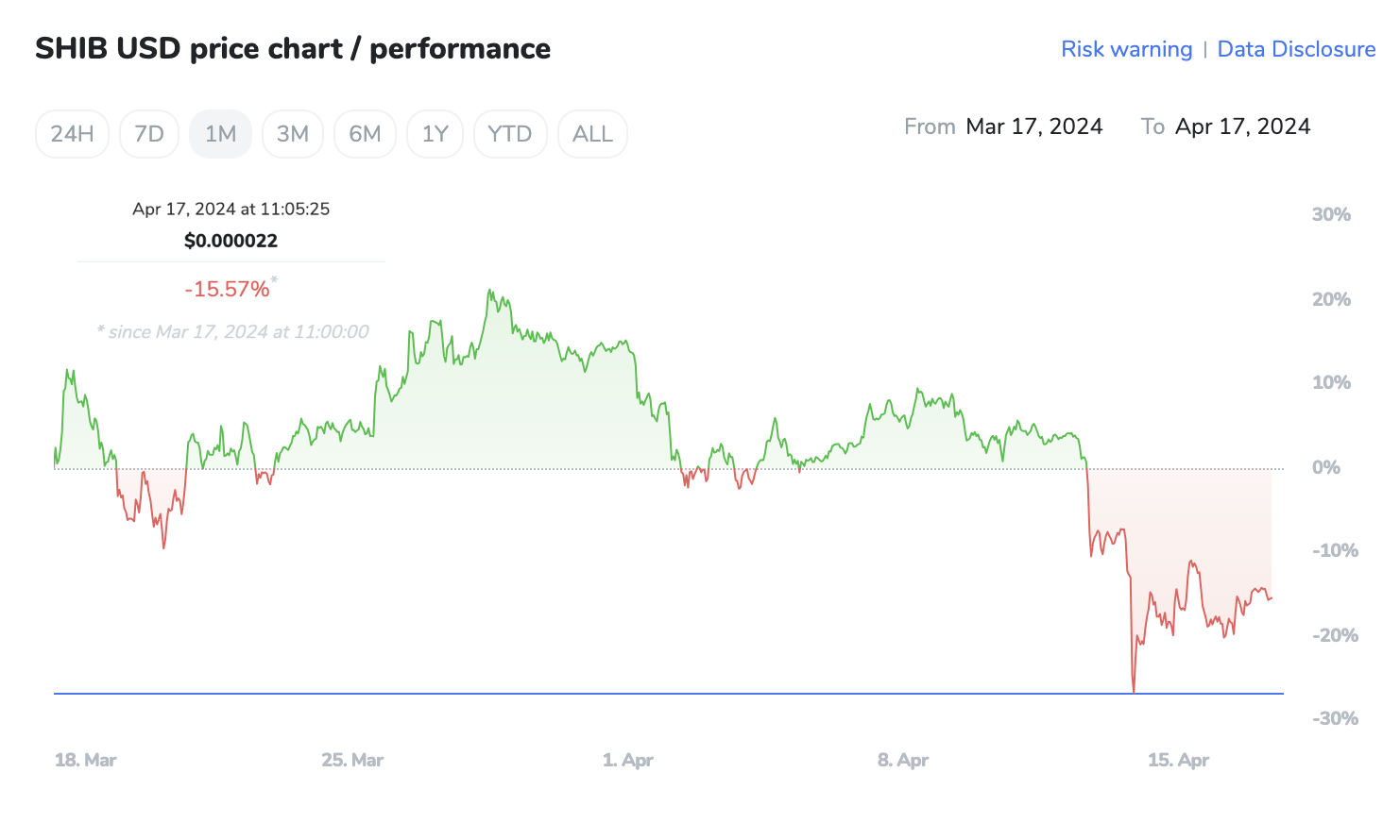1400x840 pixels.
Task: Switch to the 7D range
Action: coord(149,134)
